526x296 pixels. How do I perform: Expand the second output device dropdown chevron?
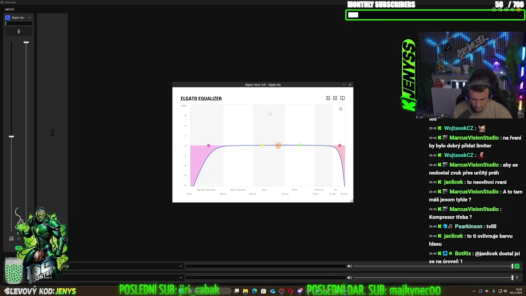[x=180, y=277]
